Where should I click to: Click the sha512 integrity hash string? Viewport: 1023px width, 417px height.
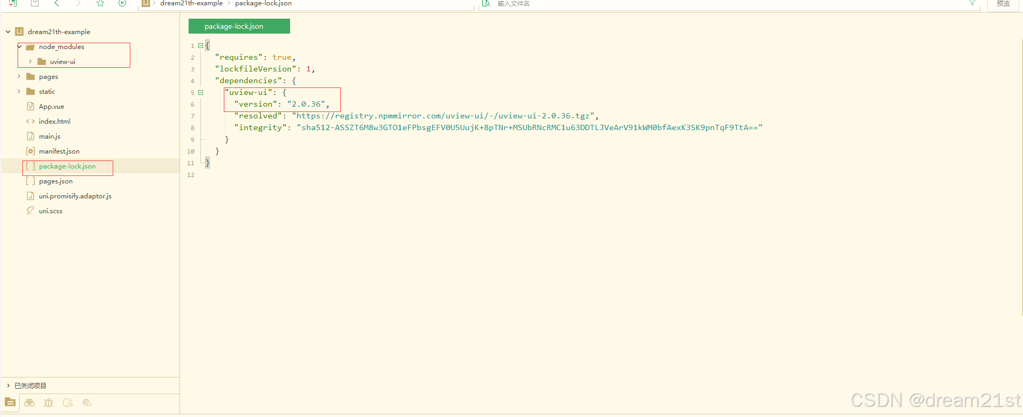(x=529, y=127)
